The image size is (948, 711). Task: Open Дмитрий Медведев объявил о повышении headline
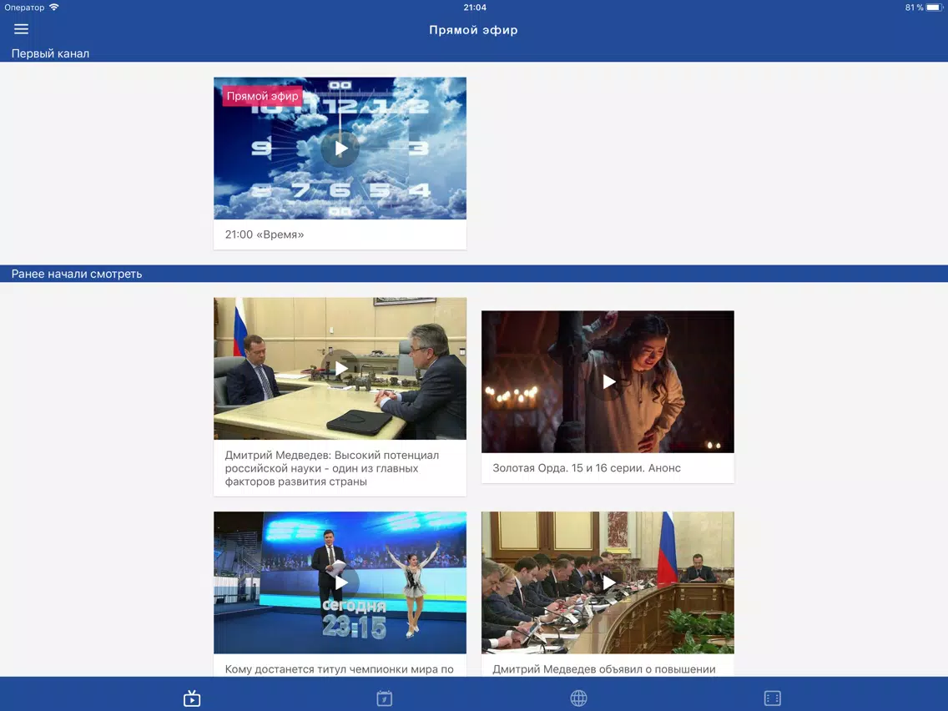604,669
